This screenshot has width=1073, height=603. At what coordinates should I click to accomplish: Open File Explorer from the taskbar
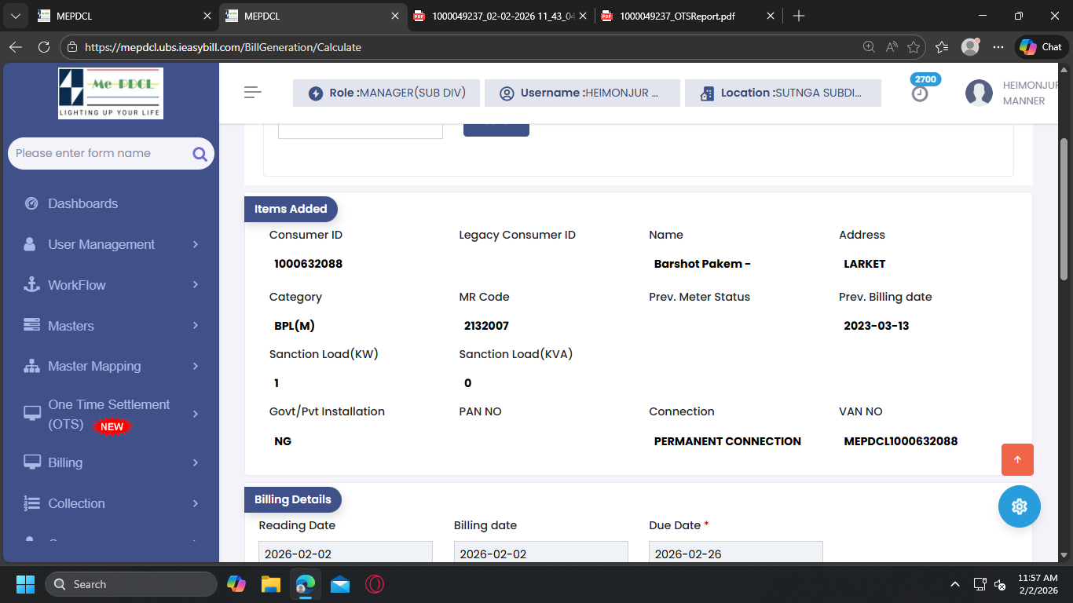click(271, 584)
